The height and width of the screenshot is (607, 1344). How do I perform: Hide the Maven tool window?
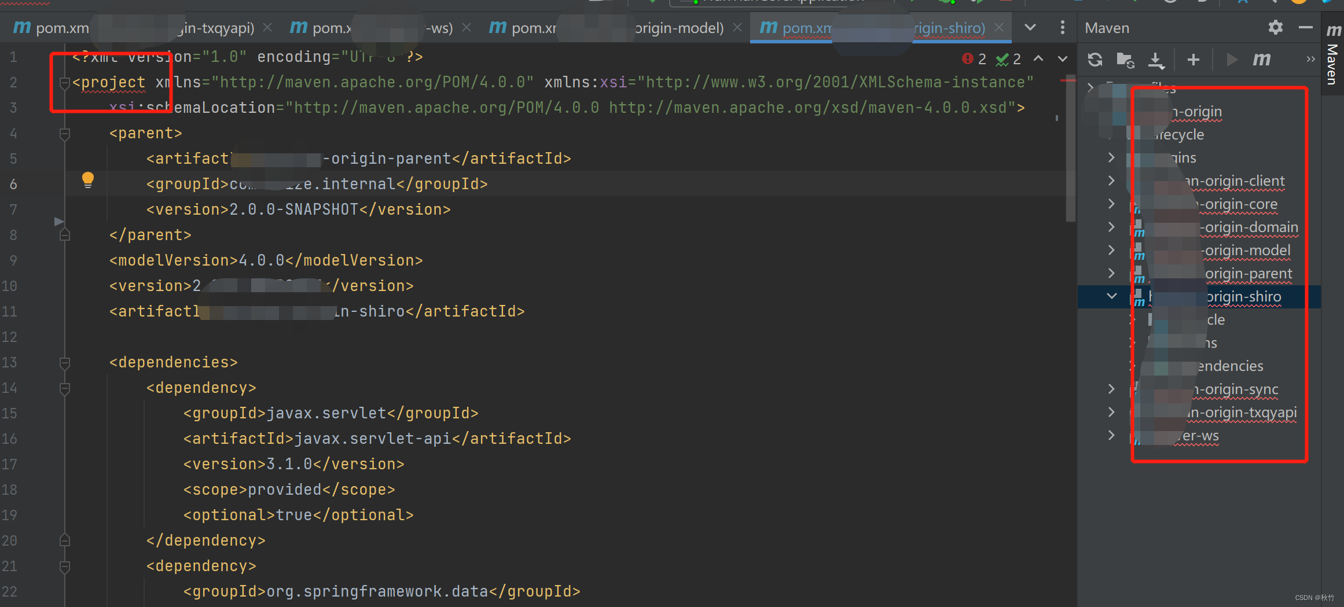(1306, 27)
